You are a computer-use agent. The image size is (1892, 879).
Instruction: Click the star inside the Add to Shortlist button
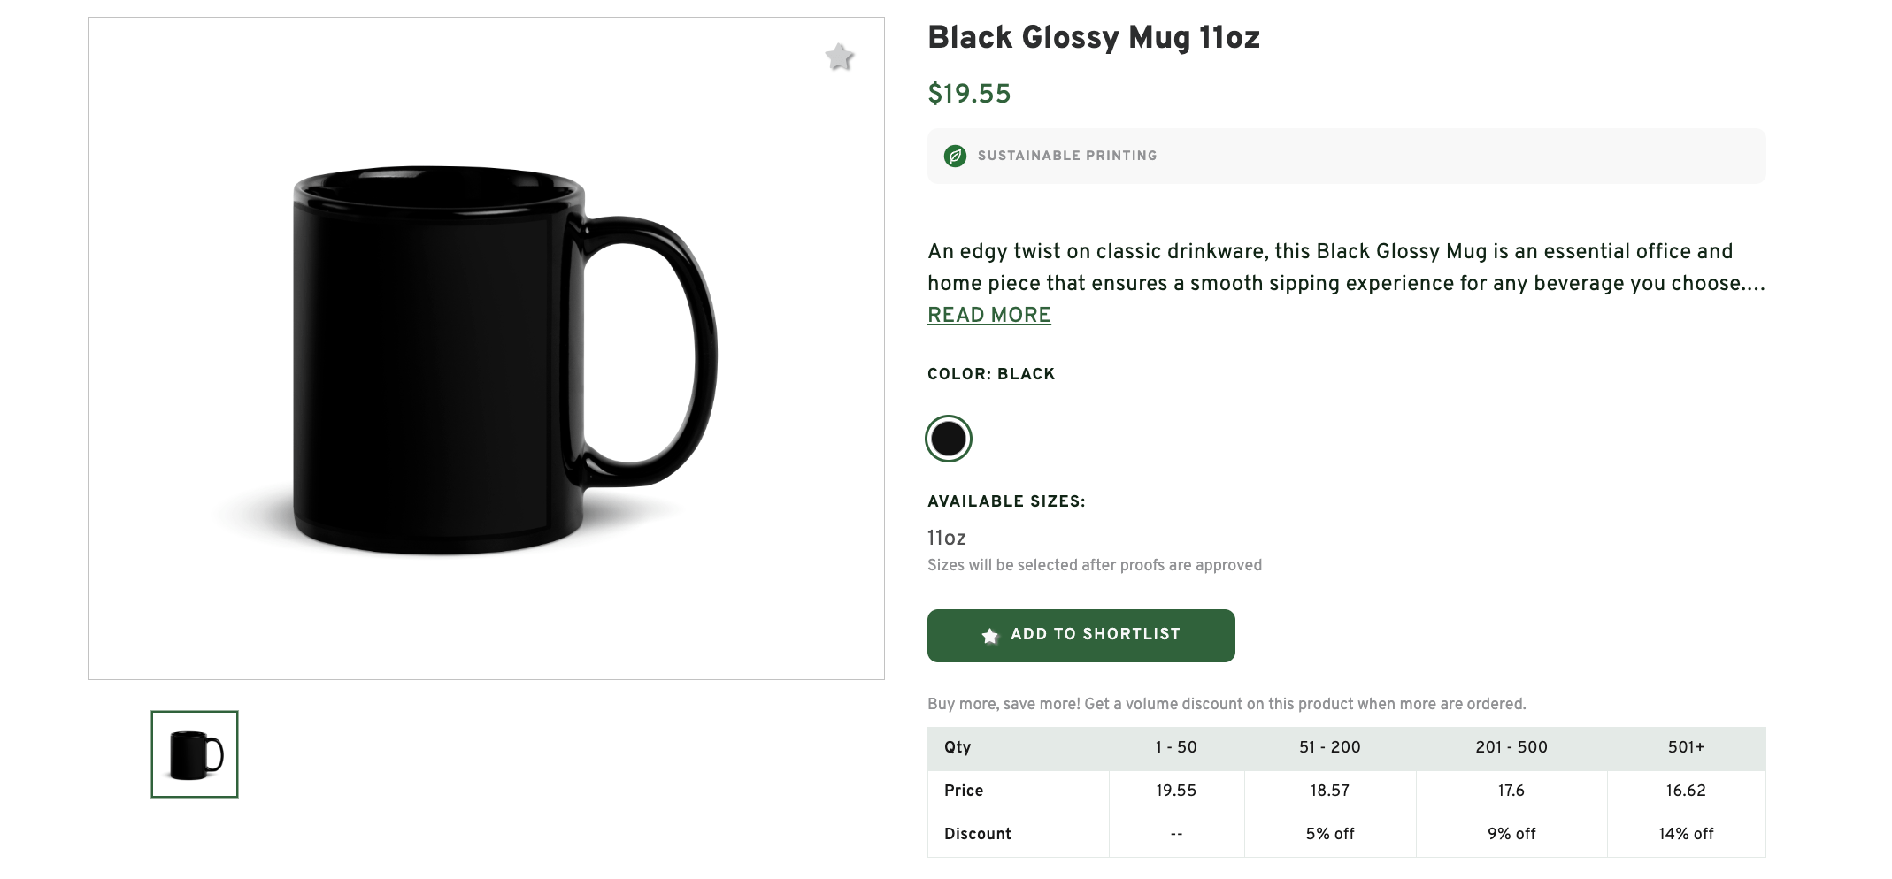point(990,635)
